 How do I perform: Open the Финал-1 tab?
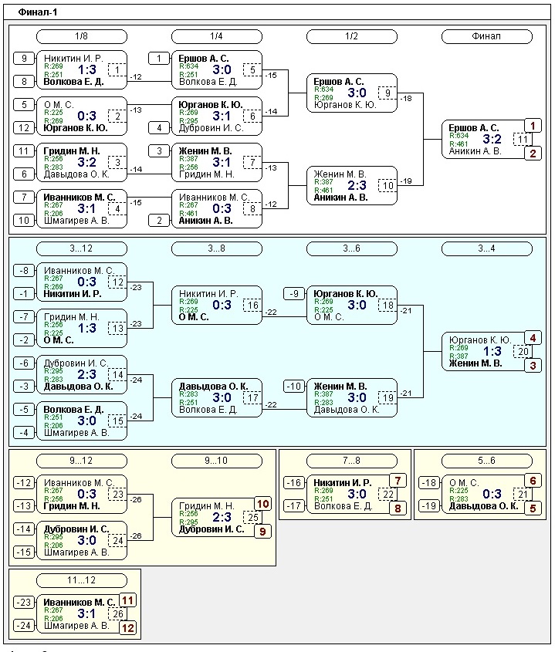click(37, 12)
